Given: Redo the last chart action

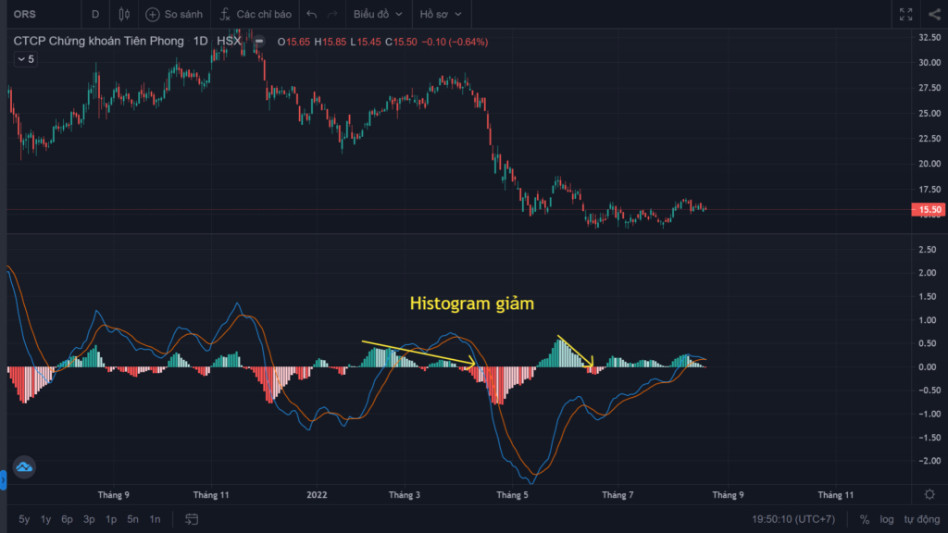Looking at the screenshot, I should point(332,14).
